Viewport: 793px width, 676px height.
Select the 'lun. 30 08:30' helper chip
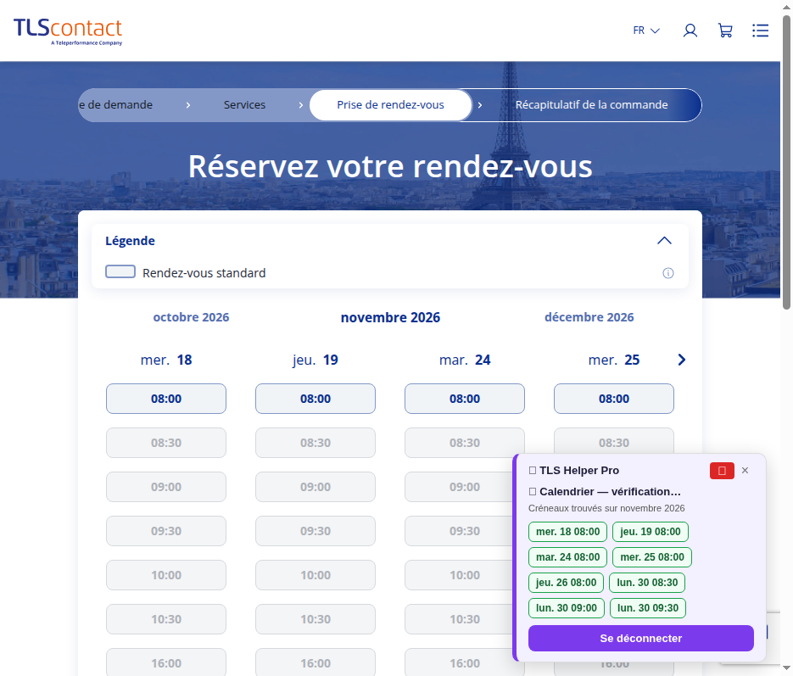coord(647,583)
